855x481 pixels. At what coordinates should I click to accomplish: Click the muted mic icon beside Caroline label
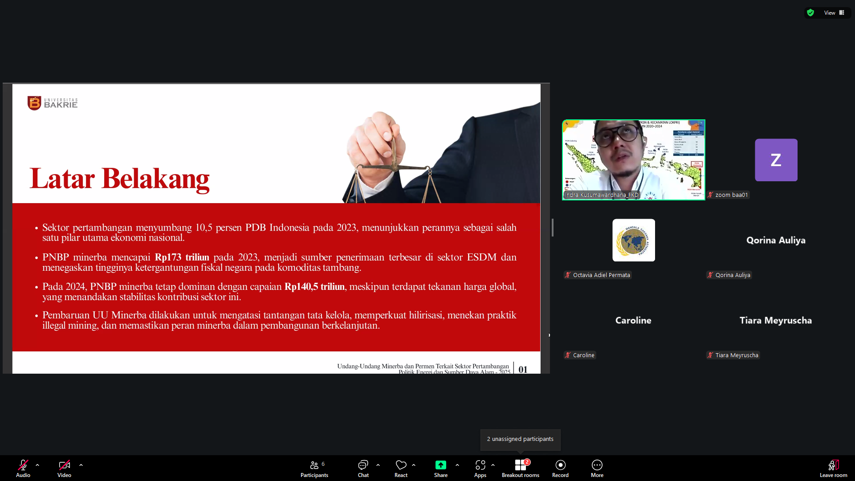click(x=568, y=355)
